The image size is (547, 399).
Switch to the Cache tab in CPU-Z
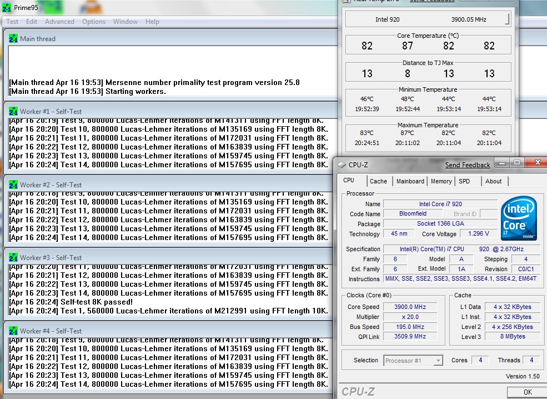[378, 181]
